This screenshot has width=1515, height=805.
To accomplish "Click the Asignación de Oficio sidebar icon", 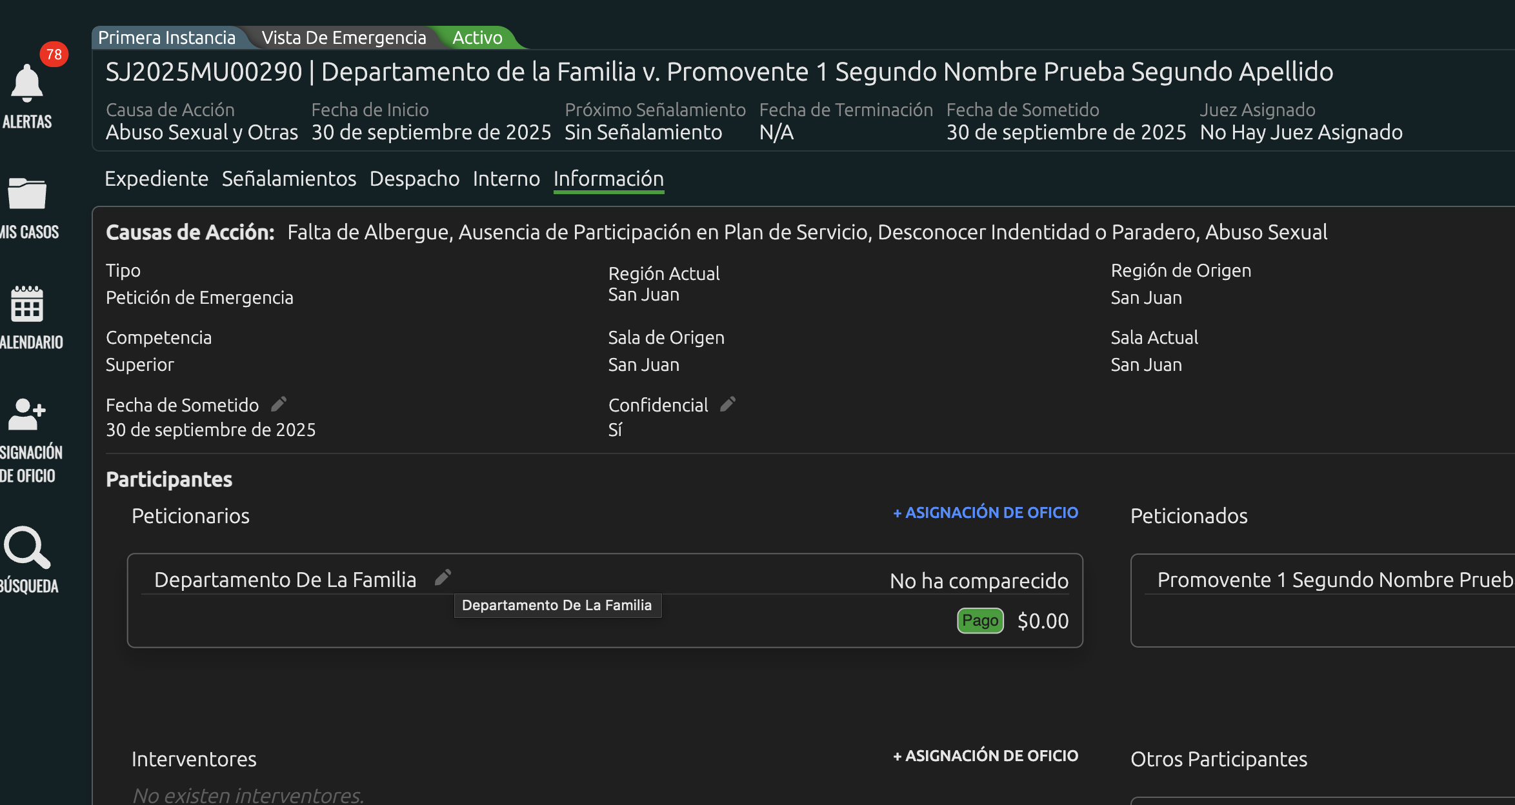I will [27, 414].
